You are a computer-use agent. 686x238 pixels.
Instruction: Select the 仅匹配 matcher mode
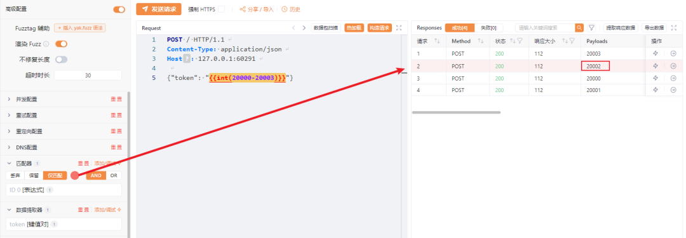coord(55,175)
